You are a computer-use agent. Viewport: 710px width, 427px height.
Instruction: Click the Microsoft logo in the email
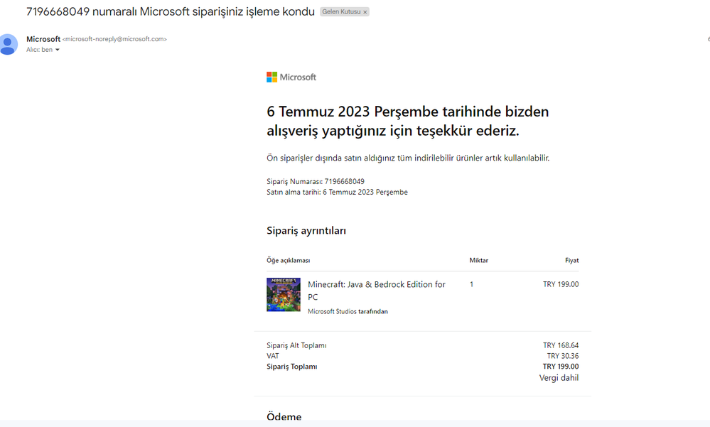pos(291,77)
